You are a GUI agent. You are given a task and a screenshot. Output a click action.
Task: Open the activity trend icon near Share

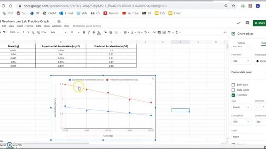click(239, 23)
